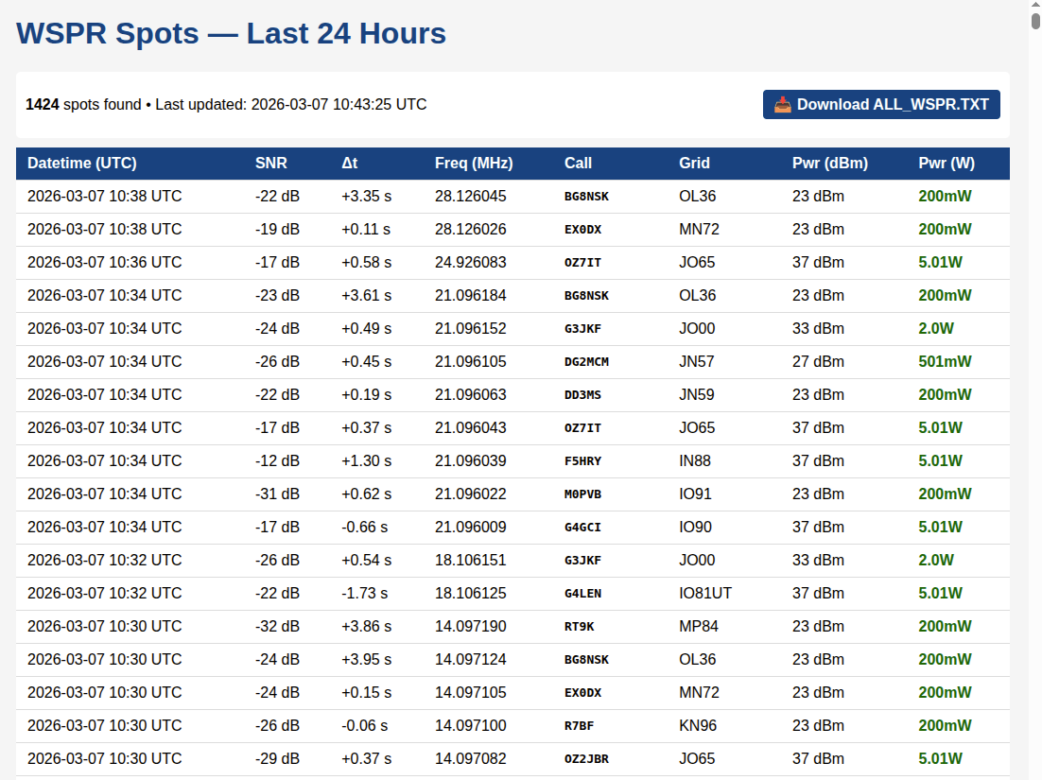Select the Call column header
The width and height of the screenshot is (1042, 780).
578,164
